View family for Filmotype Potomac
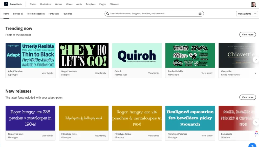The image size is (259, 147). pos(207,136)
